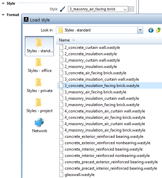This screenshot has width=162, height=178.
Task: Open the Styles - private folder
Action: pyautogui.click(x=39, y=86)
